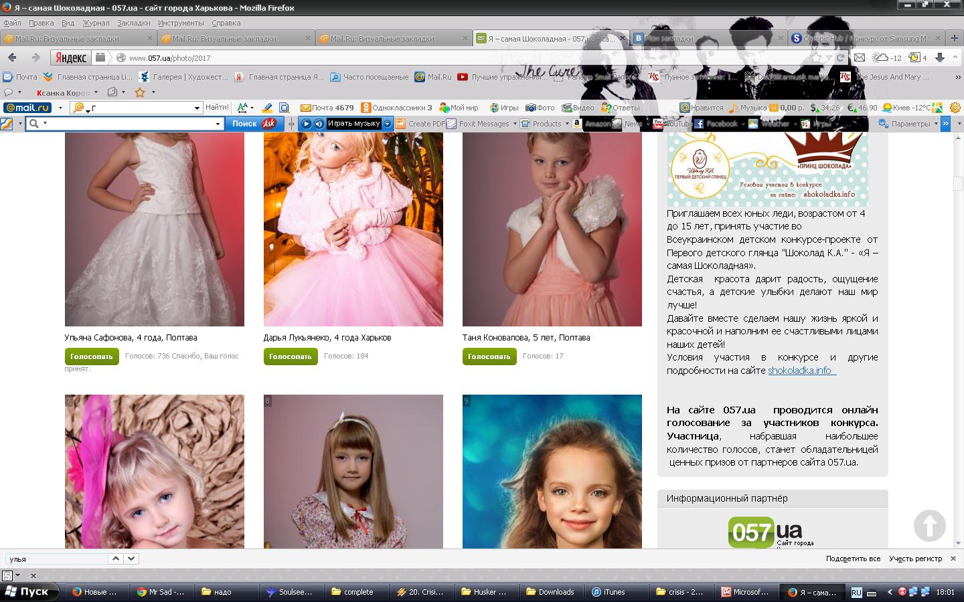
Task: Open Одноклассники from the Mail.ru toolbar
Action: click(x=397, y=107)
